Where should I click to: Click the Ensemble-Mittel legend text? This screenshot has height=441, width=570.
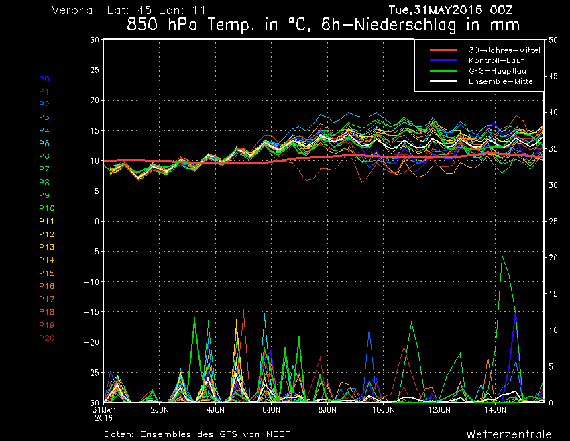502,81
